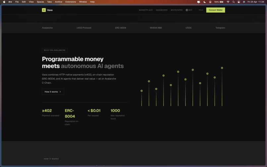Open the Dashboard link
Screen dimensions: 267x167
point(162,10)
